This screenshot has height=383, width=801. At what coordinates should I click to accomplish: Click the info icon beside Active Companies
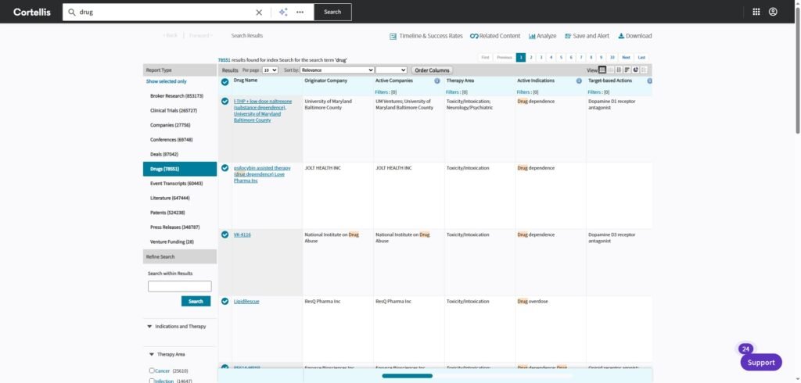(437, 81)
